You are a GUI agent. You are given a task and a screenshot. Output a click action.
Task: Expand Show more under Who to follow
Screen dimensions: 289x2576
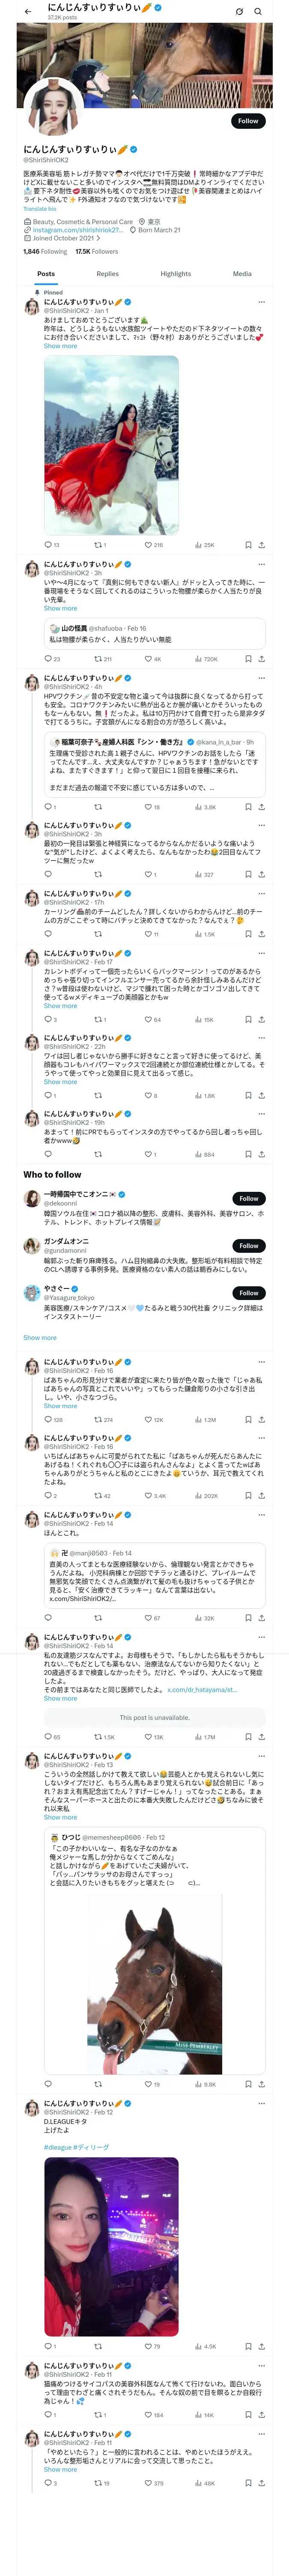40,1337
